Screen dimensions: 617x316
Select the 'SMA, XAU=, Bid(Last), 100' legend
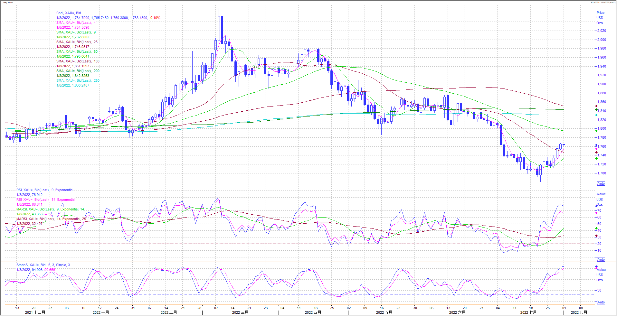(x=78, y=61)
